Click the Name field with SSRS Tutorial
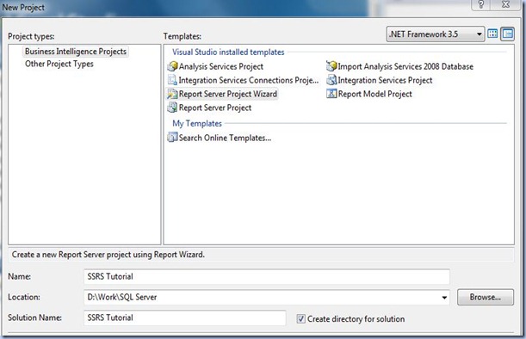Viewport: 526px width, 339px height. coord(267,277)
